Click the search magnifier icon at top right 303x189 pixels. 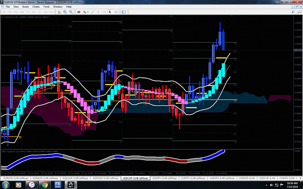click(293, 12)
